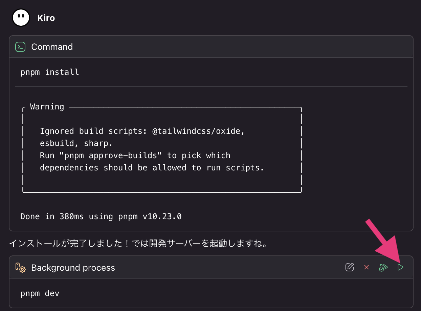
Task: Click the Background process header label
Action: click(73, 268)
